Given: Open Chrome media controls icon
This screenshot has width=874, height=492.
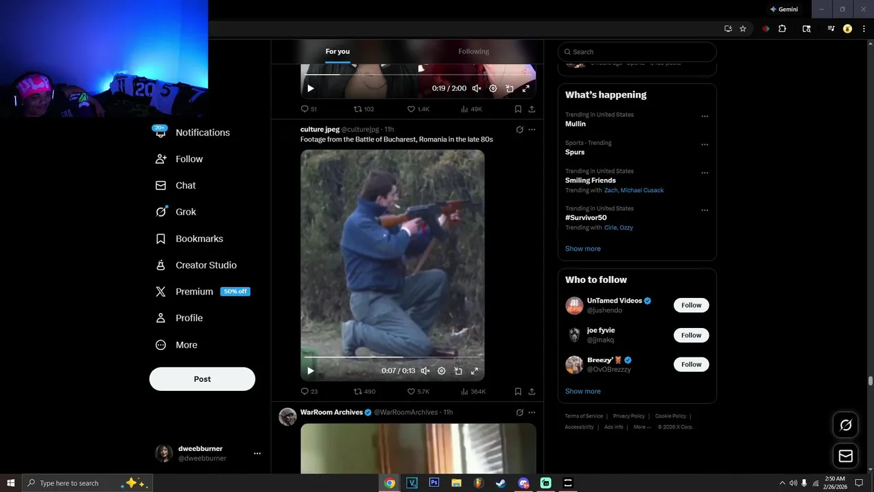Looking at the screenshot, I should click(831, 29).
